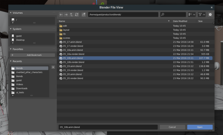This screenshot has width=223, height=135.
Task: Open guest system bookmark
Action: [32, 36]
